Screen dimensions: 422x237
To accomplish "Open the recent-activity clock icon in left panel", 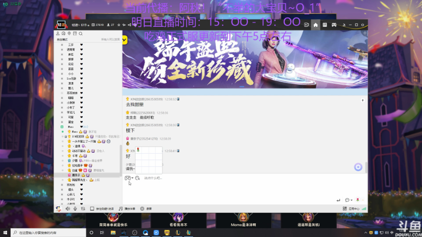I will (63, 34).
